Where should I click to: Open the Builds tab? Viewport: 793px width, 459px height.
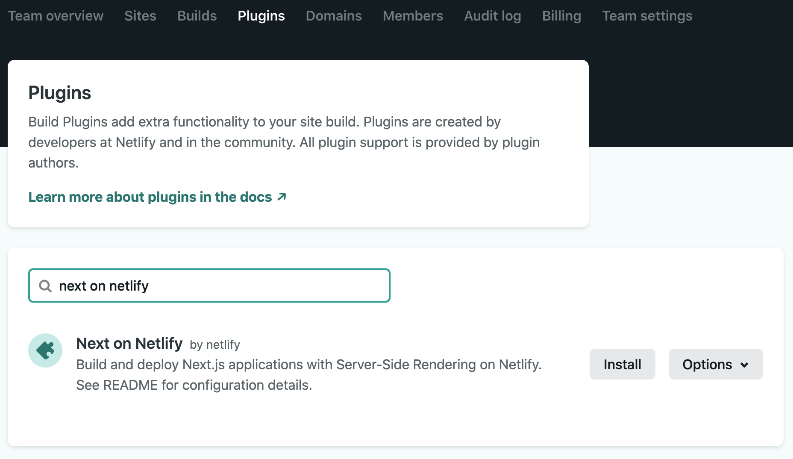[x=197, y=16]
